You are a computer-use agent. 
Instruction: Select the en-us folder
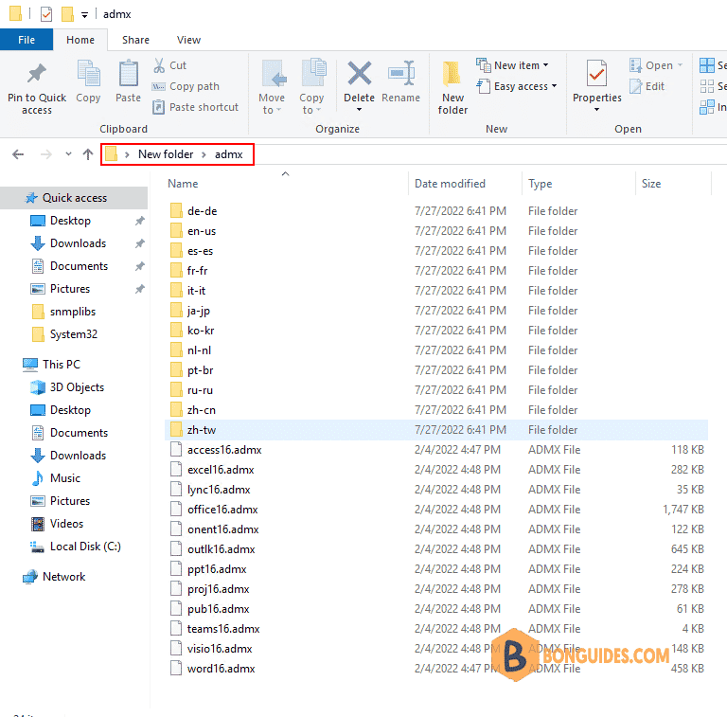click(x=435, y=231)
